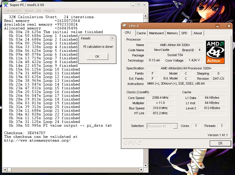Open the About...(A) menu
This screenshot has width=235, height=175.
coord(33,11)
